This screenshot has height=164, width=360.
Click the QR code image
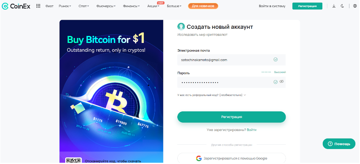point(73,160)
